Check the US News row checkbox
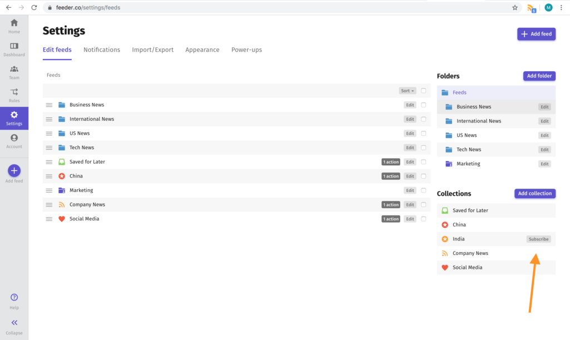The height and width of the screenshot is (340, 570). coord(424,134)
